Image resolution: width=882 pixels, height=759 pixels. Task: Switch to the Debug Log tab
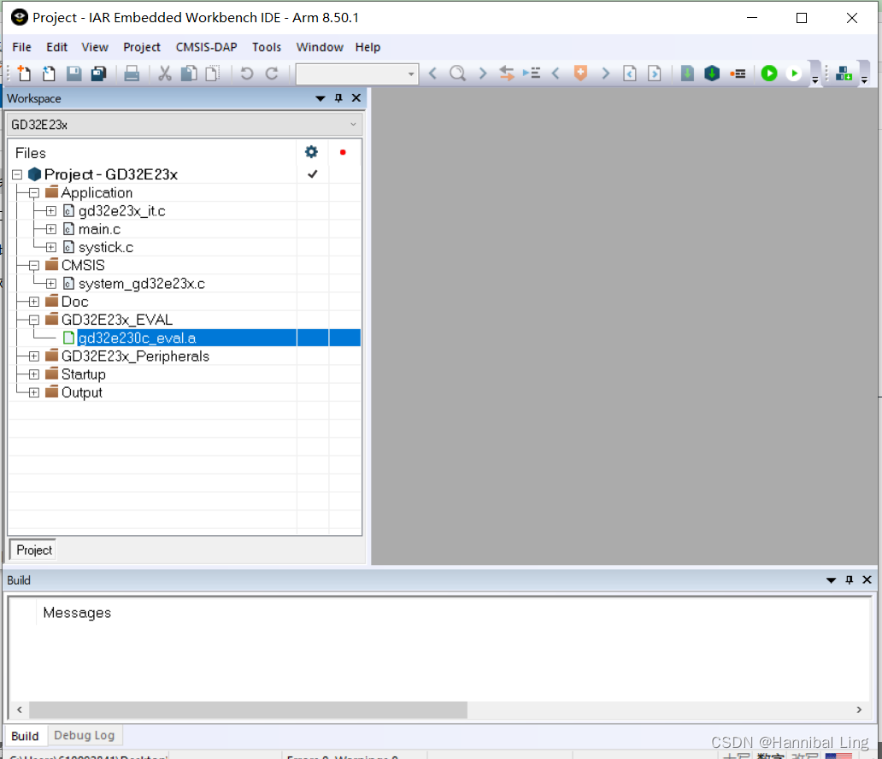click(85, 735)
